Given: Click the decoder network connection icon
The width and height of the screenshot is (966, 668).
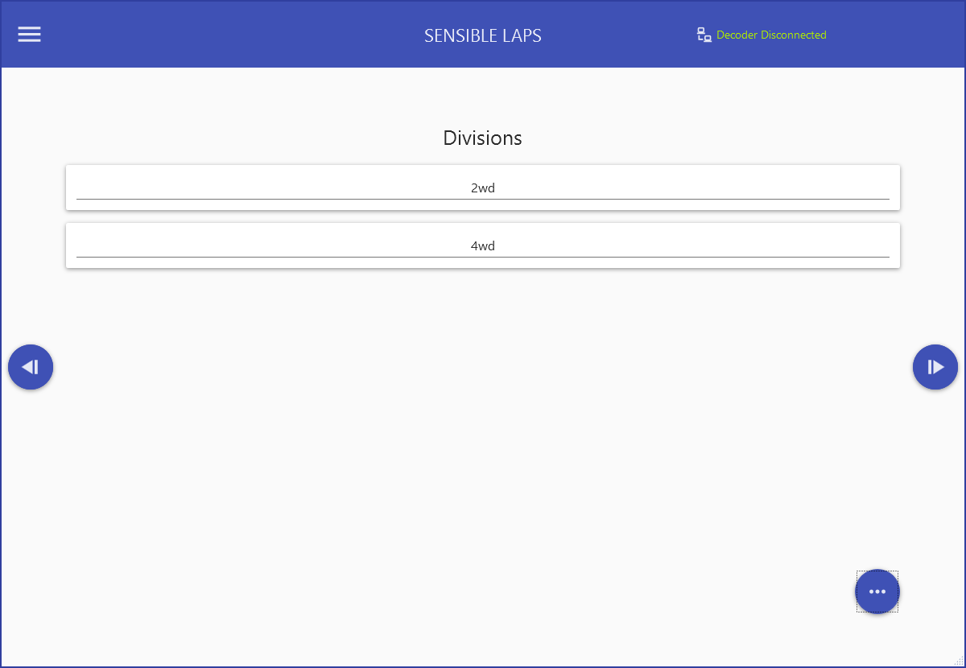Looking at the screenshot, I should pos(704,35).
